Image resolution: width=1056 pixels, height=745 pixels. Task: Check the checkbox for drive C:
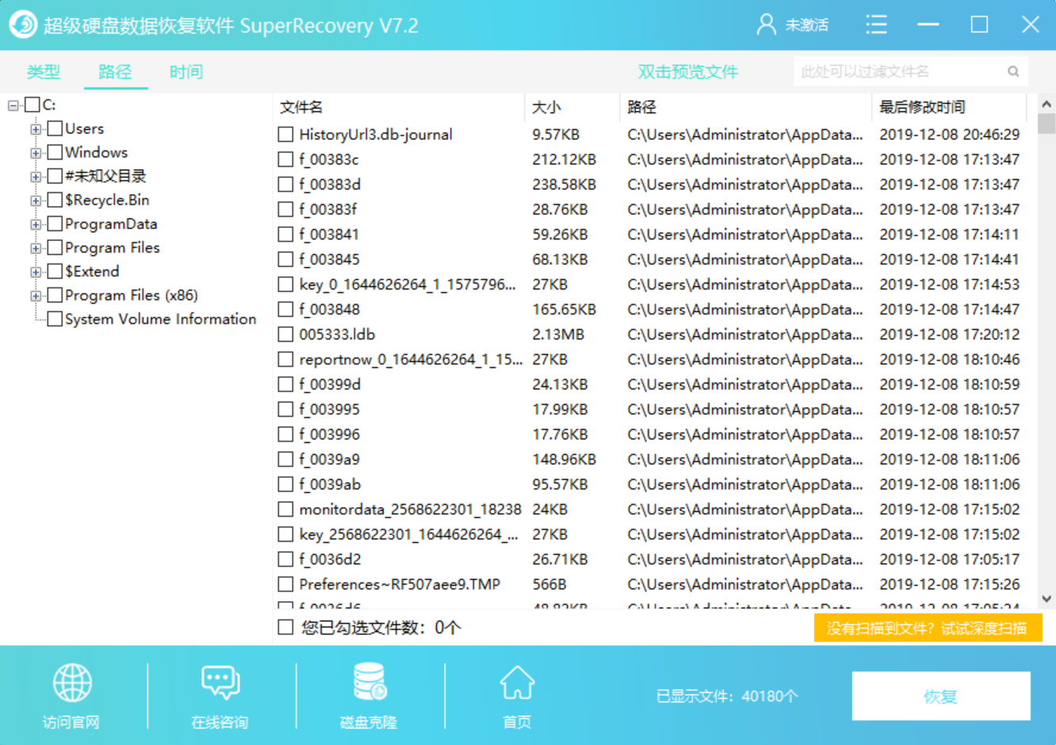coord(31,104)
